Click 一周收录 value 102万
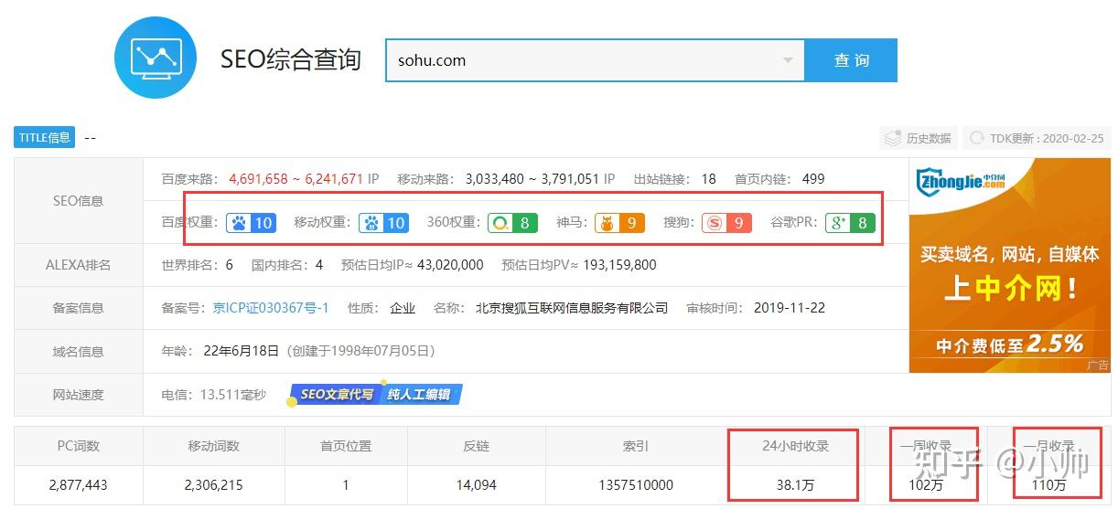This screenshot has height=509, width=1118. tap(926, 485)
